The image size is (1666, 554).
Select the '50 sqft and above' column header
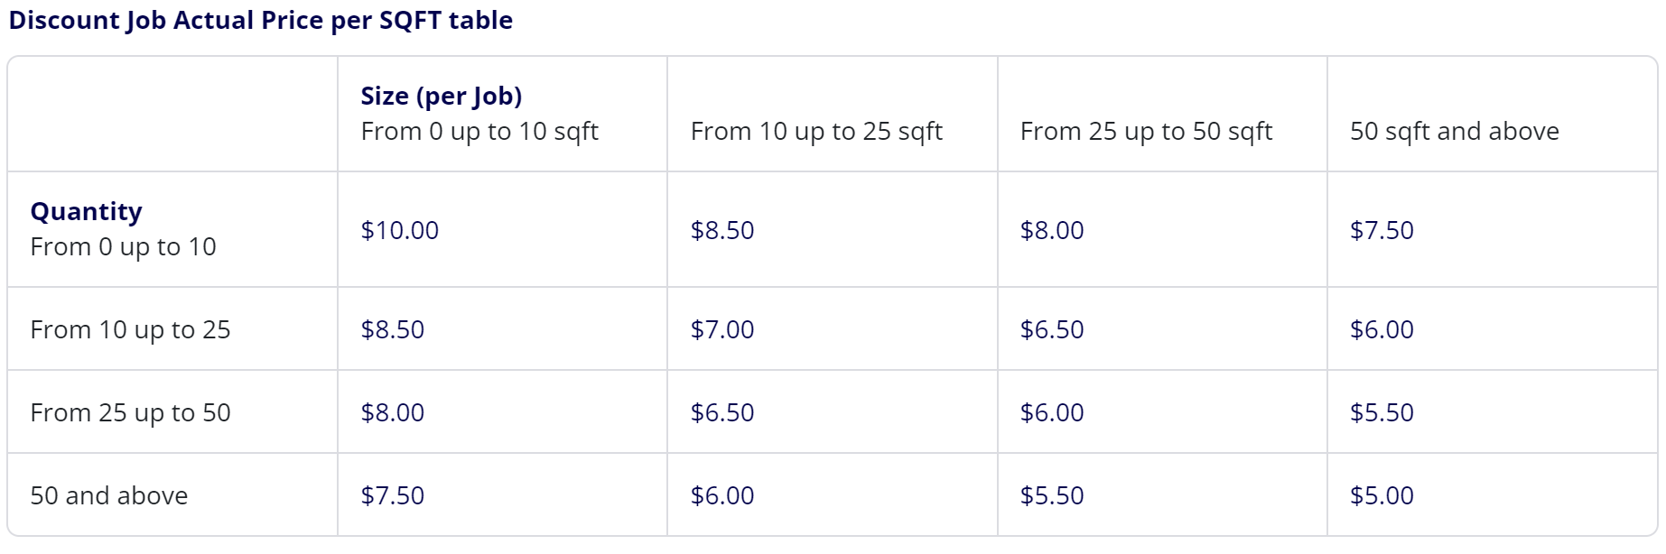click(x=1493, y=114)
